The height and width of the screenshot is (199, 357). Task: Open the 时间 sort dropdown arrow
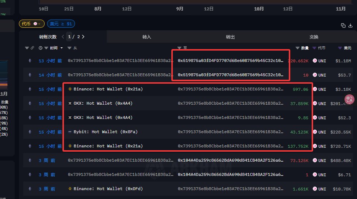[x=61, y=48]
